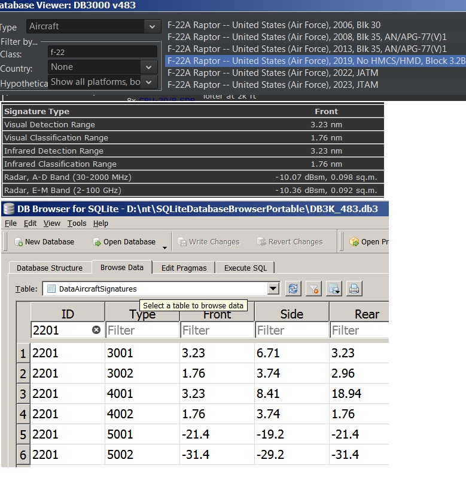
Task: Click the Rear cell showing 2.96
Action: coord(360,373)
